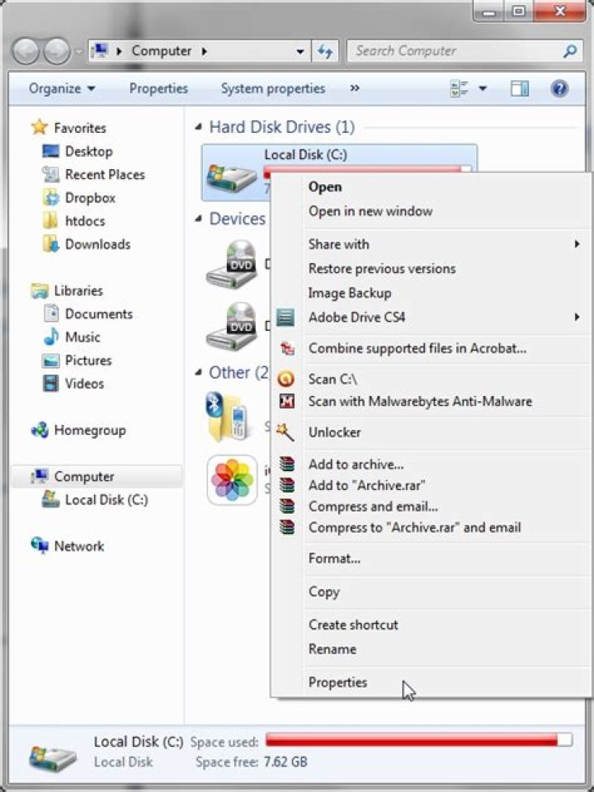
Task: Expand the Share with submenu
Action: [577, 244]
